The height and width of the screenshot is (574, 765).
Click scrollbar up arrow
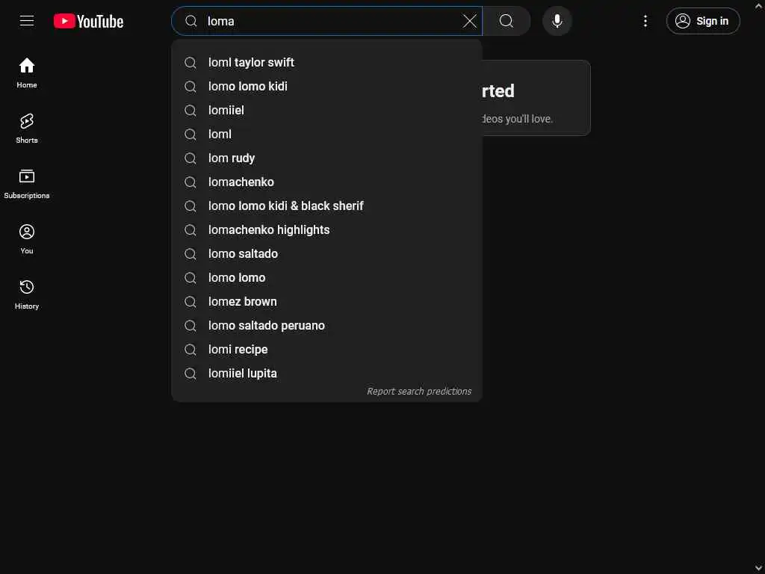point(759,7)
